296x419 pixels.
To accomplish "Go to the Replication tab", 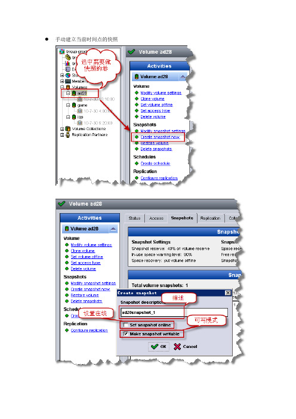I will tap(210, 218).
